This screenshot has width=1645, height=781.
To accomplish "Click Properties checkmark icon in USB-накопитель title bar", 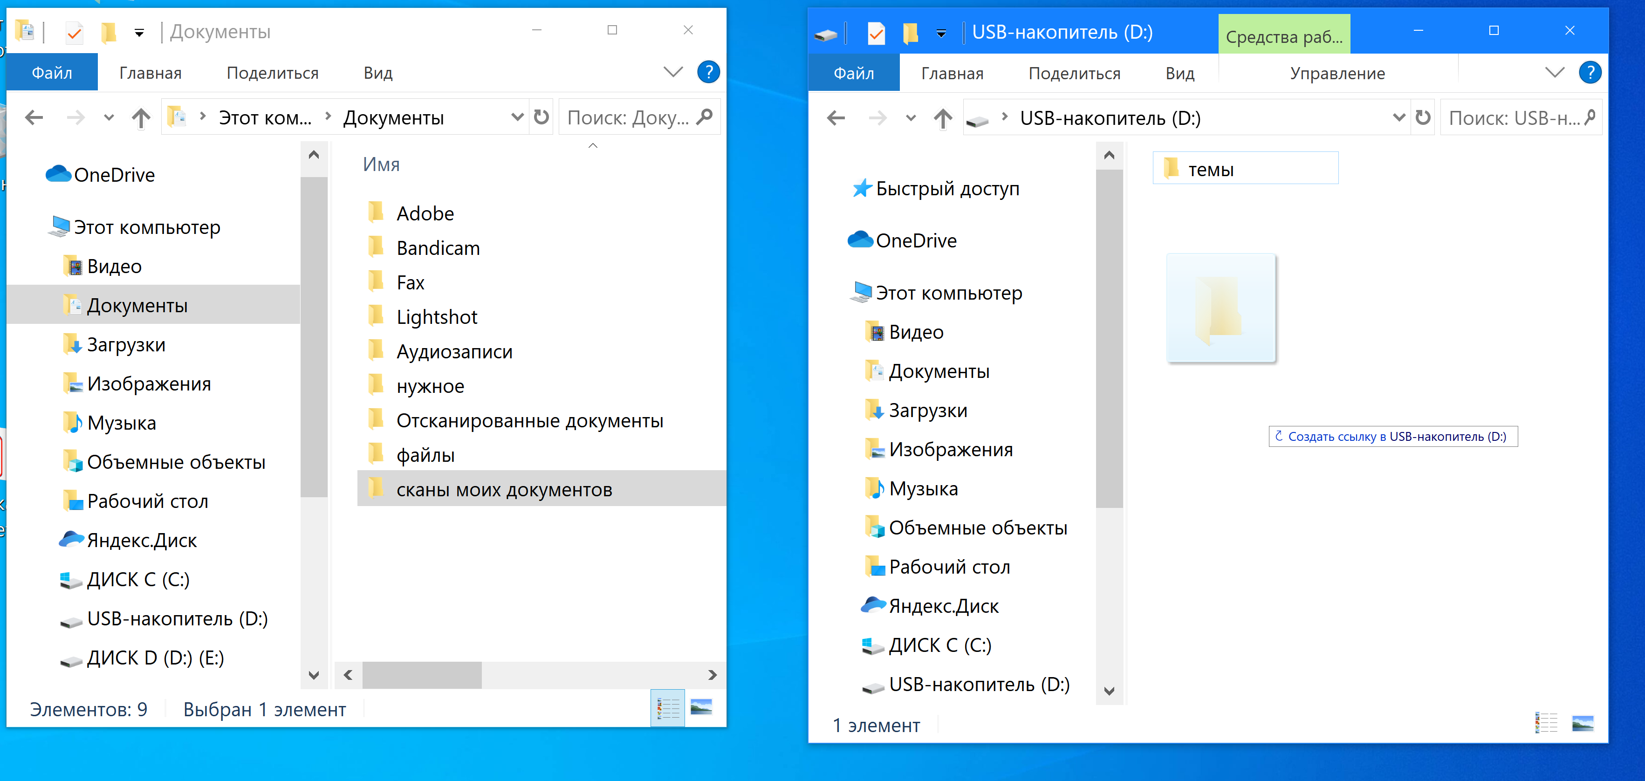I will pos(876,33).
